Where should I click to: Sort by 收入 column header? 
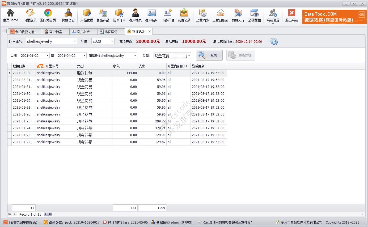point(125,66)
